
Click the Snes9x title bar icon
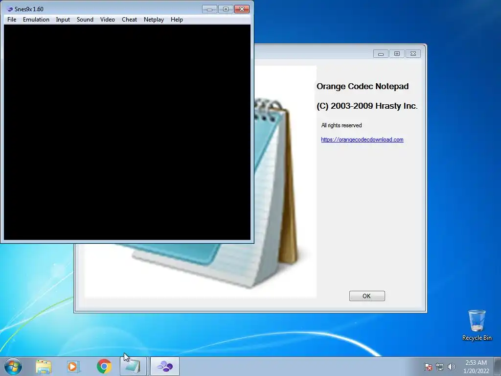(10, 9)
